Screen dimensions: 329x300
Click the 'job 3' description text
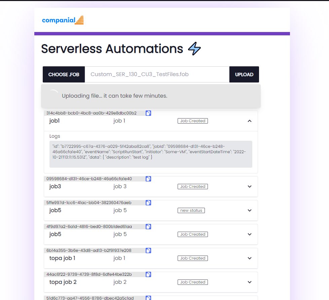pyautogui.click(x=120, y=187)
